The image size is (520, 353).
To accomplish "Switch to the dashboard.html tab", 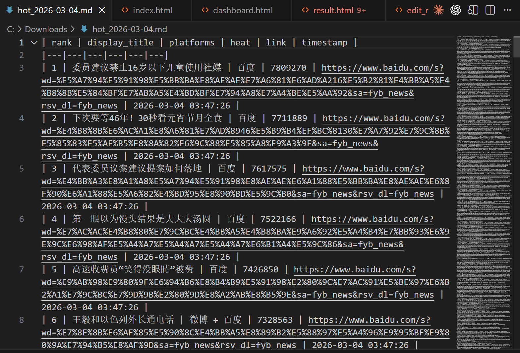I will coord(243,10).
